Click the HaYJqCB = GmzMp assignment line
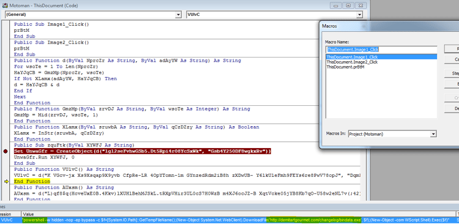 (59, 73)
